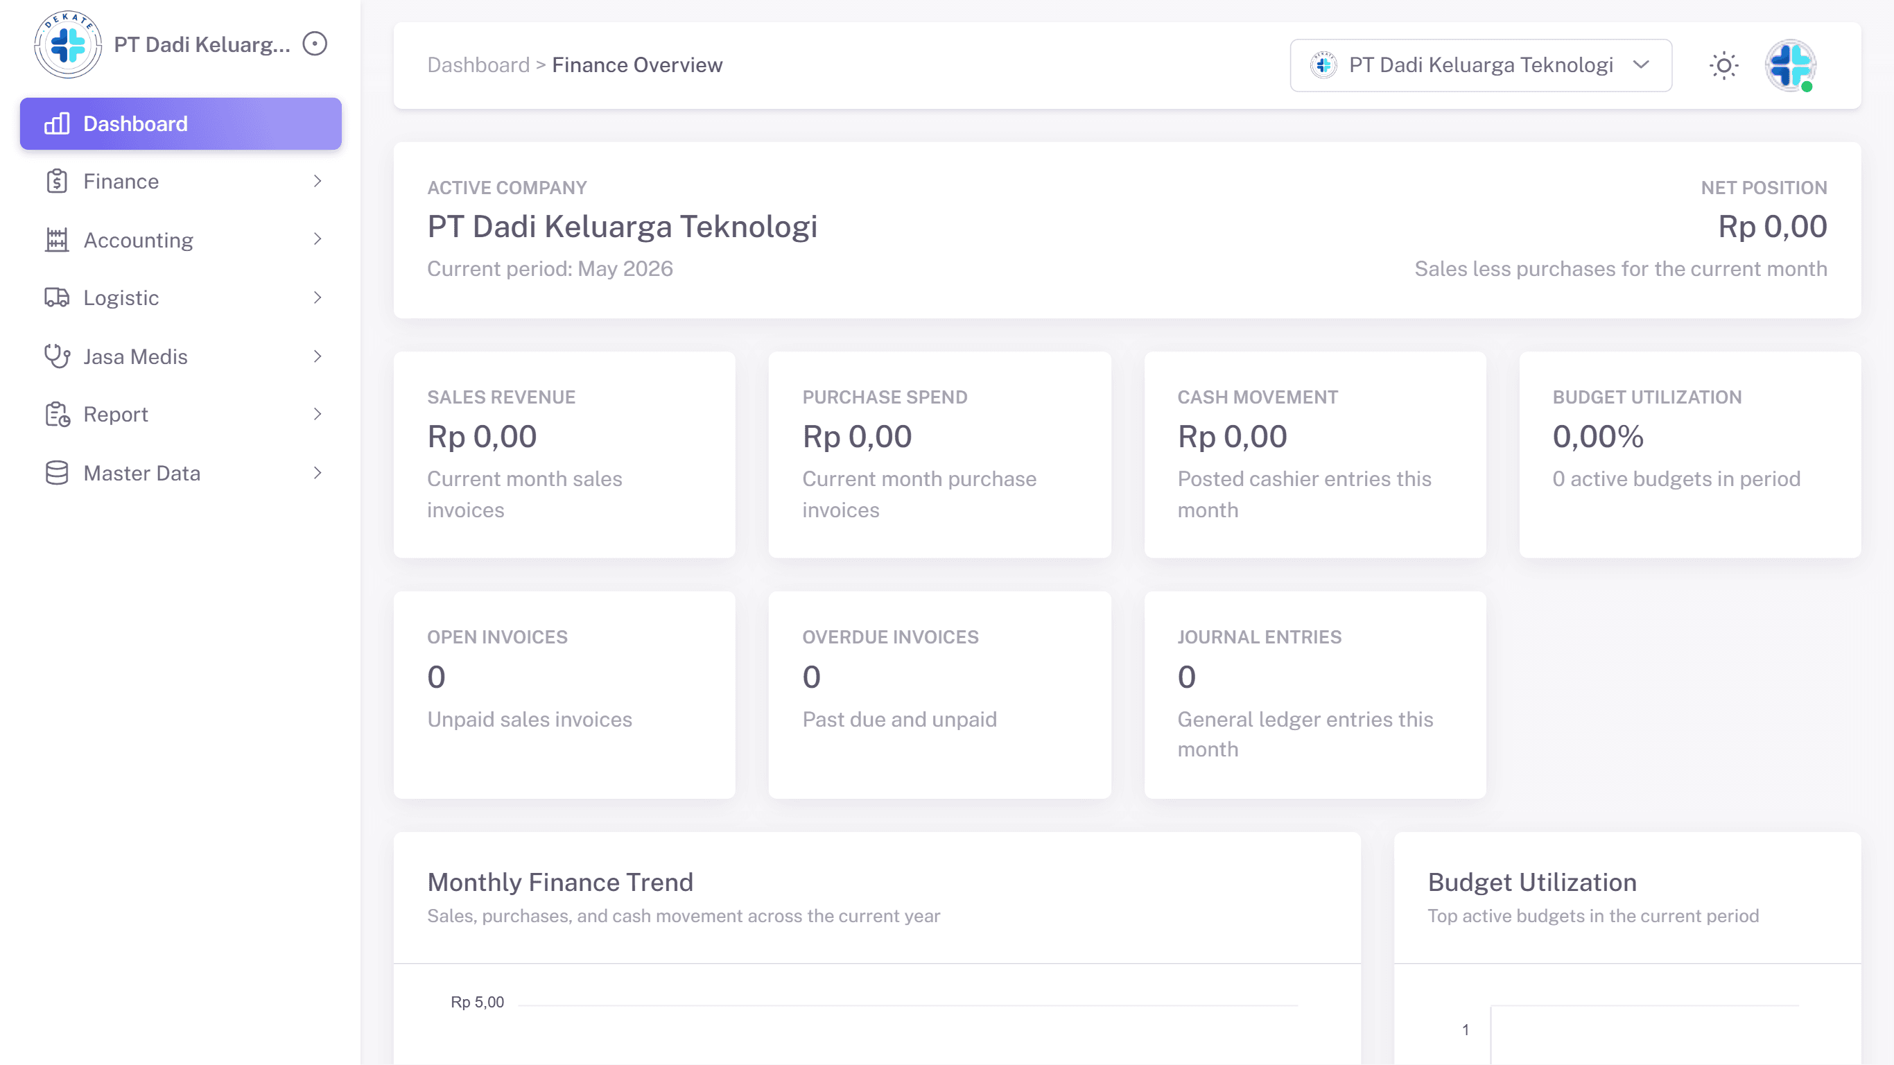This screenshot has width=1894, height=1065.
Task: Click the Master Data database icon
Action: (x=57, y=473)
